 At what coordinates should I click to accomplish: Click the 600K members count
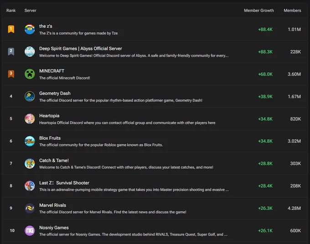[295, 231]
